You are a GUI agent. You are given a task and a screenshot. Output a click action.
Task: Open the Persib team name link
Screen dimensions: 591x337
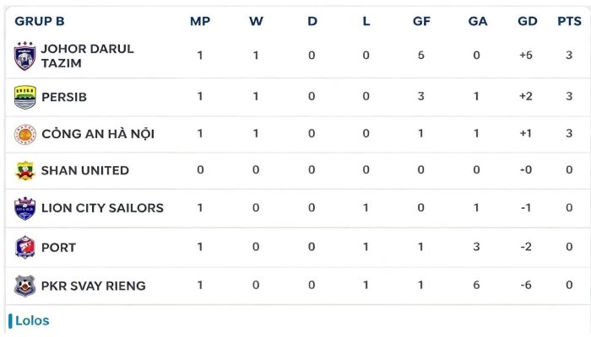pyautogui.click(x=64, y=97)
